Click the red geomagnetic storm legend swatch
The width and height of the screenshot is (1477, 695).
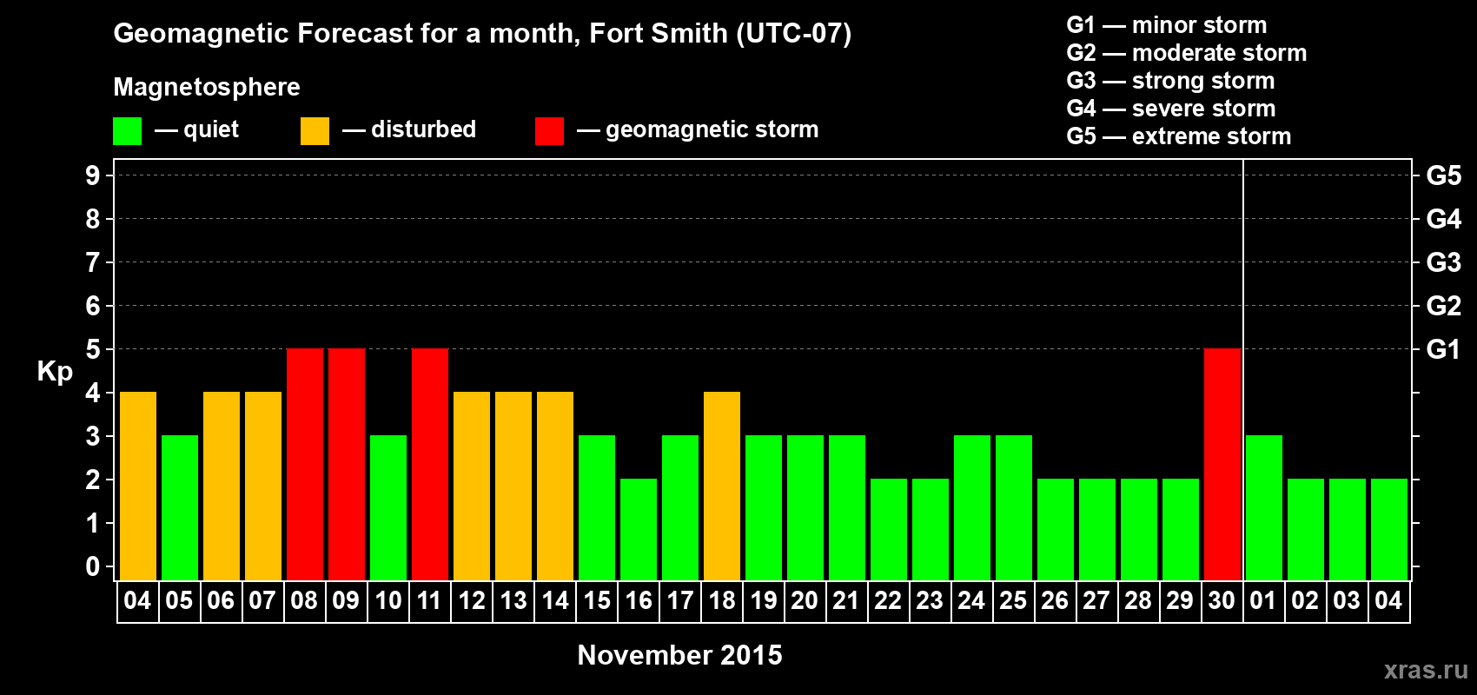pyautogui.click(x=549, y=131)
